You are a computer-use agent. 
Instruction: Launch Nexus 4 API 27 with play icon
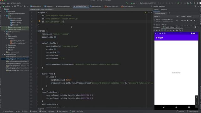point(188,20)
